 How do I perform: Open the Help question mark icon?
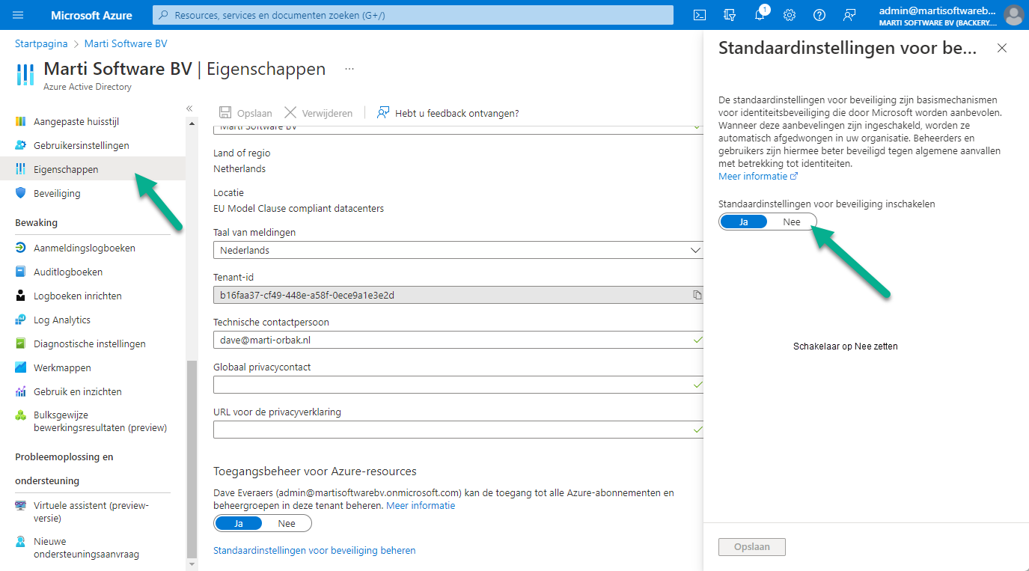point(819,15)
